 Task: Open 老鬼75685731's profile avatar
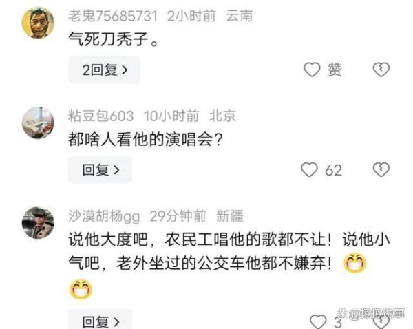point(38,23)
